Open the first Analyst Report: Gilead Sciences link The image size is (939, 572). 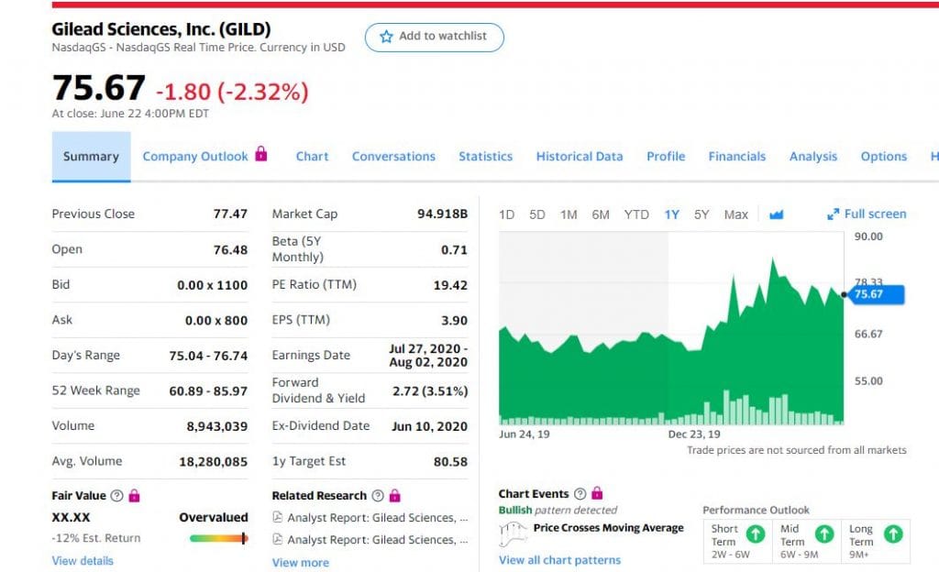tap(377, 518)
